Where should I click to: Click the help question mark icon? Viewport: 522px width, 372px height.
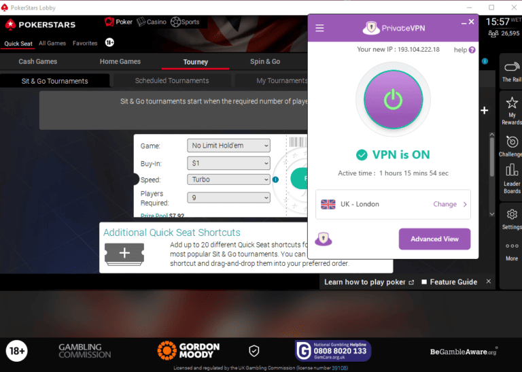(472, 50)
